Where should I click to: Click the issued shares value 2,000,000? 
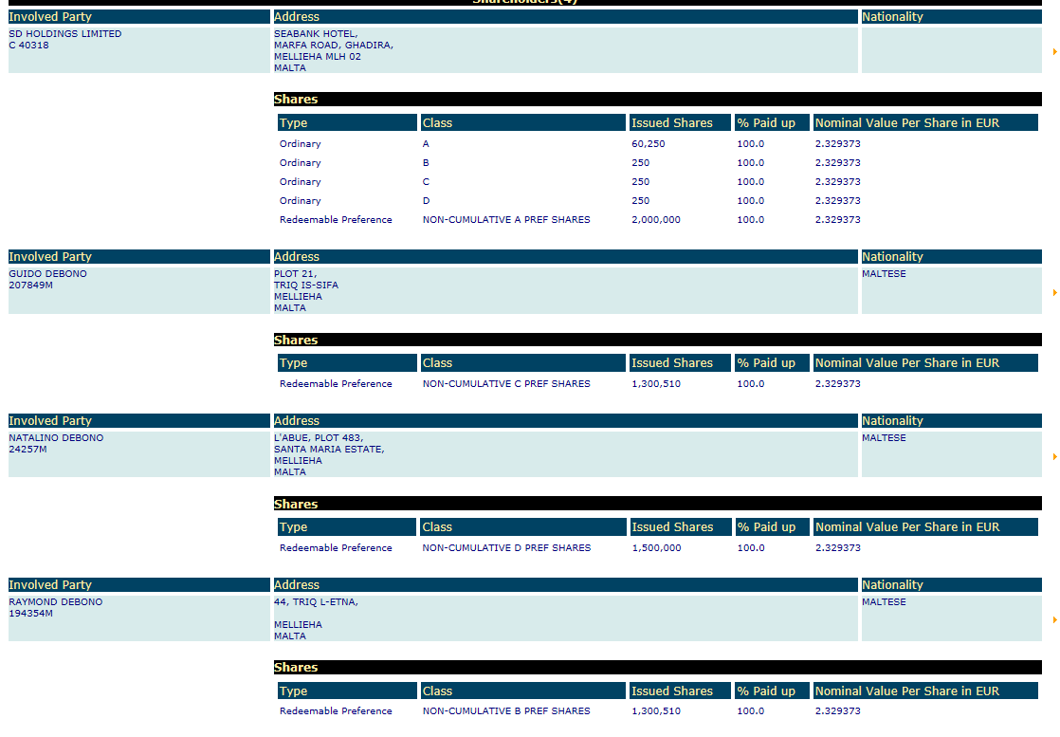(656, 220)
